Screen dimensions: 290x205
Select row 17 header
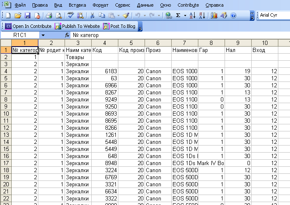click(x=6, y=163)
